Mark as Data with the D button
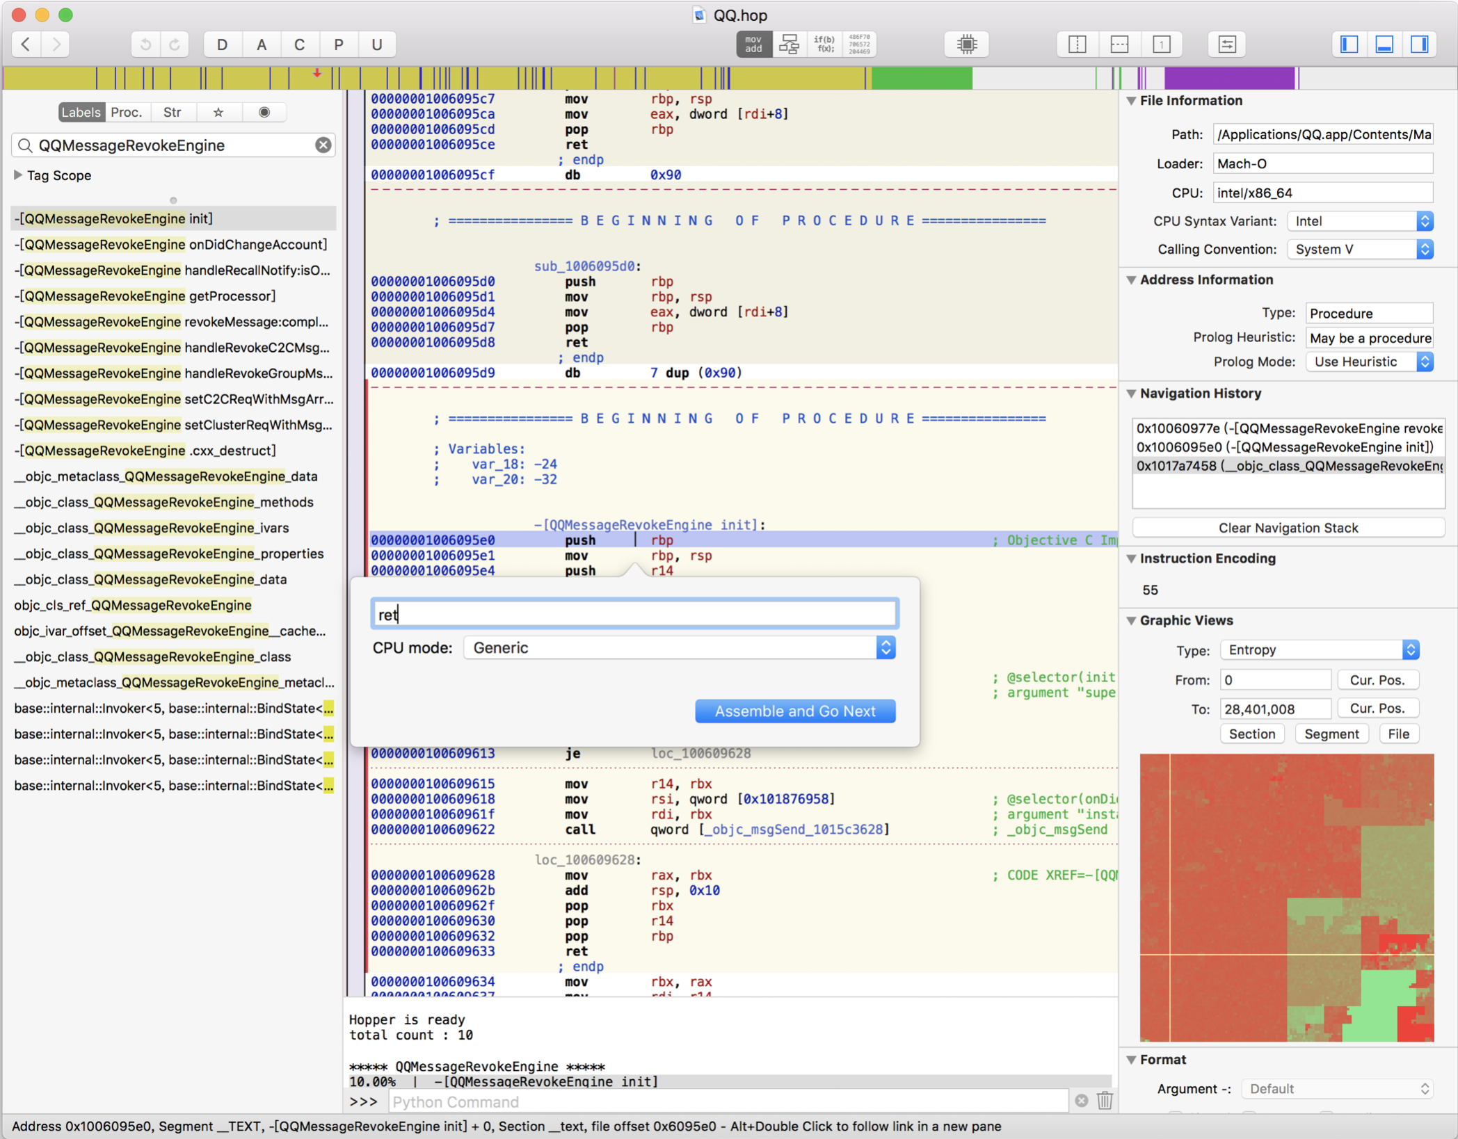This screenshot has height=1139, width=1458. [223, 45]
